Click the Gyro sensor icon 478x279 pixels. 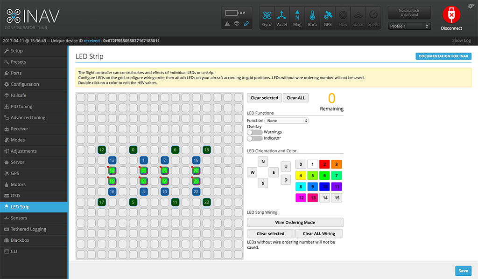click(267, 18)
